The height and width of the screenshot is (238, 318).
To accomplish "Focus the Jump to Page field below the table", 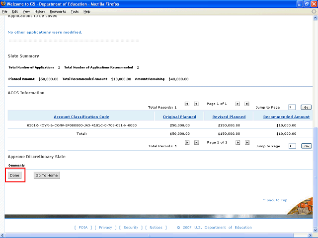I will point(292,146).
